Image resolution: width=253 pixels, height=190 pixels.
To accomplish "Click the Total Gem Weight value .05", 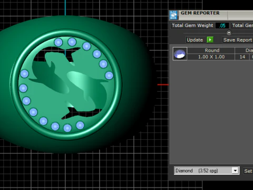I will (222, 25).
